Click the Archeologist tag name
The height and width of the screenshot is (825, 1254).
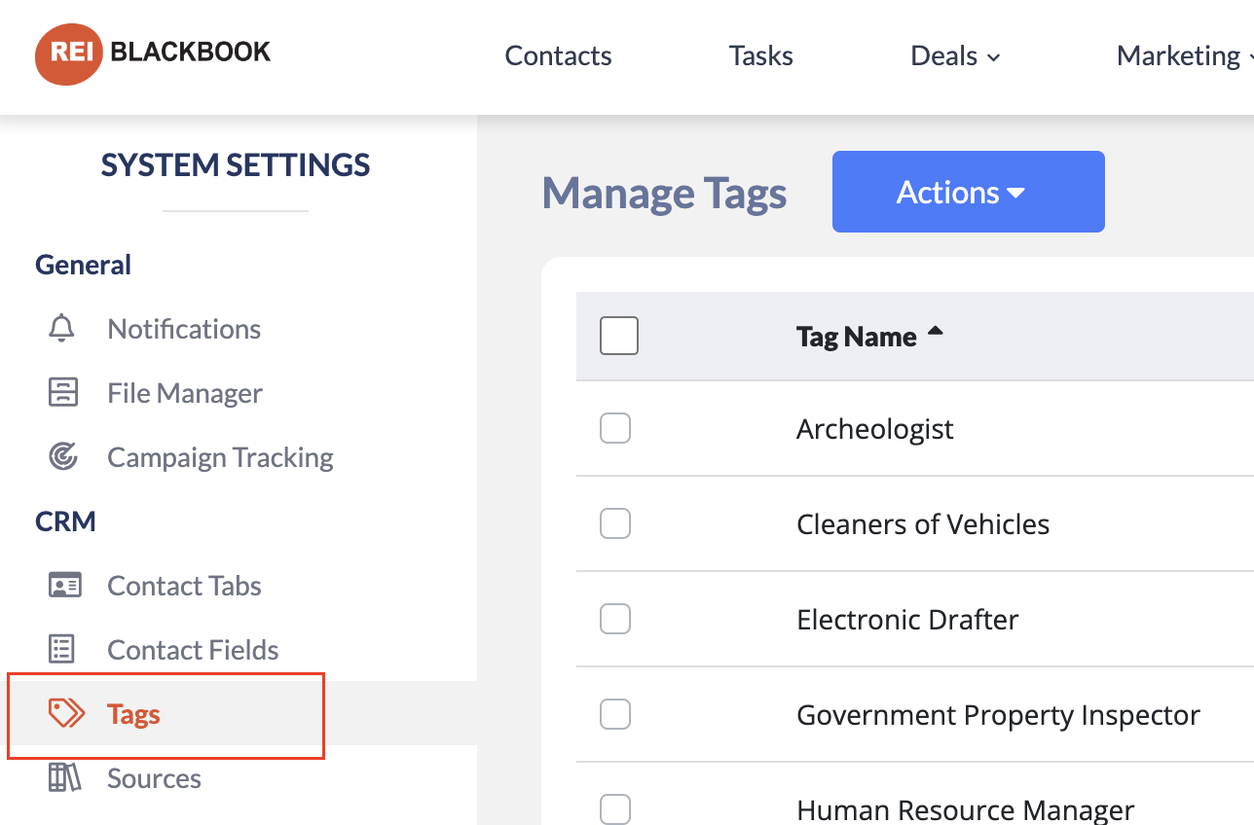875,429
